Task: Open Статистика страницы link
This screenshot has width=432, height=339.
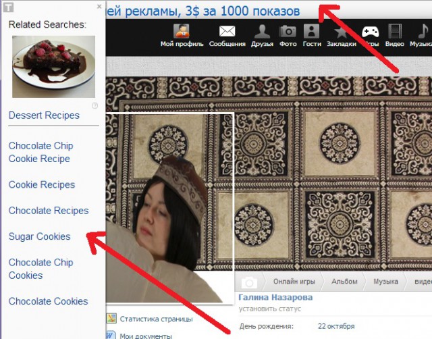Action: pyautogui.click(x=156, y=319)
